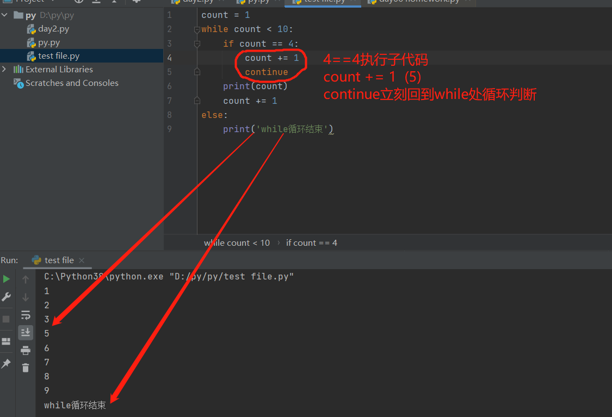Open run configuration wrench settings
The height and width of the screenshot is (417, 612).
point(7,297)
